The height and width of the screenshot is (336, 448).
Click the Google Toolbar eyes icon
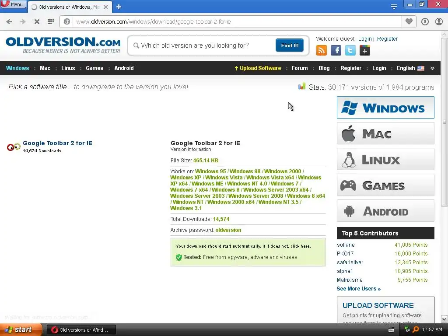pyautogui.click(x=14, y=147)
